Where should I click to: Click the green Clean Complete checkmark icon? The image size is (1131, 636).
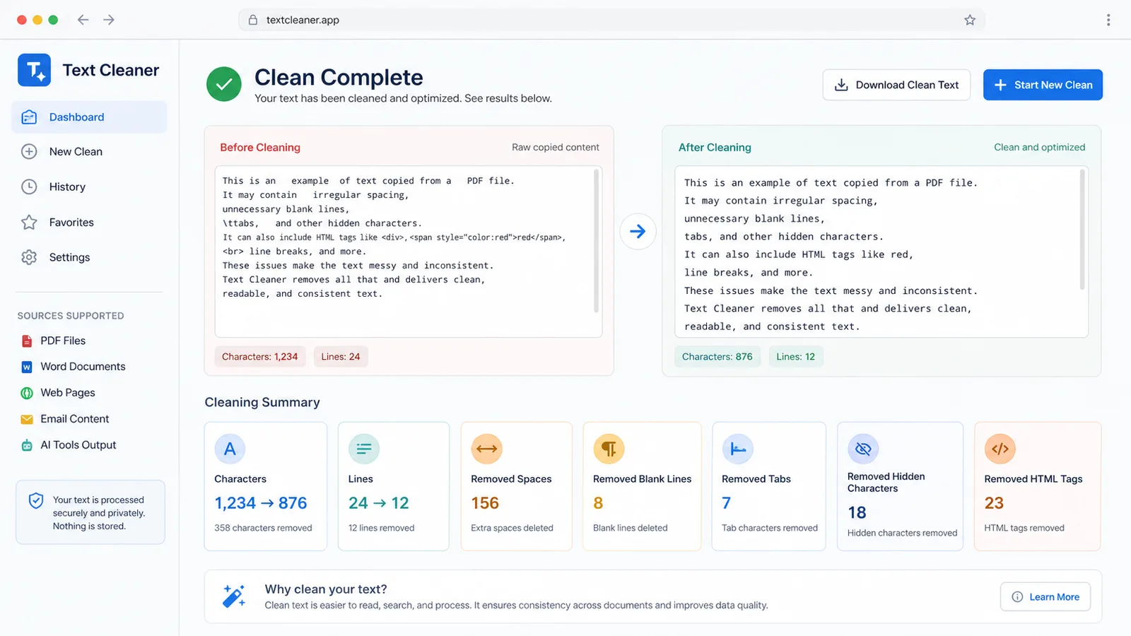tap(224, 84)
